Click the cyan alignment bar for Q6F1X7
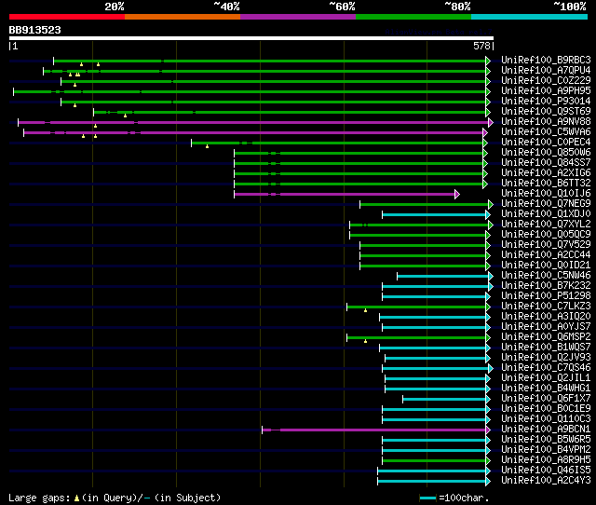 [444, 400]
